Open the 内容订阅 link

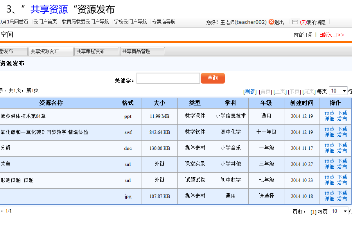[303, 35]
